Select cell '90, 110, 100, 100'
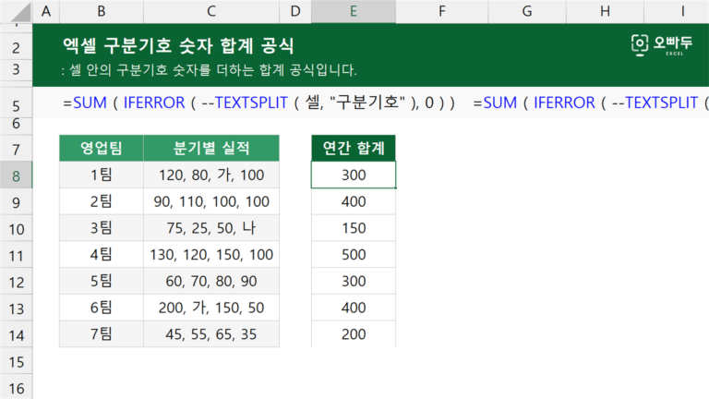This screenshot has width=709, height=399. click(211, 201)
